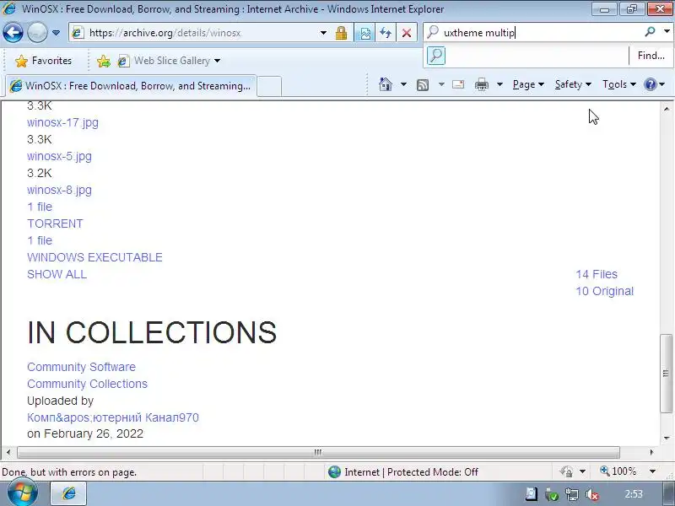Expand the Feeds dropdown arrow

click(441, 84)
